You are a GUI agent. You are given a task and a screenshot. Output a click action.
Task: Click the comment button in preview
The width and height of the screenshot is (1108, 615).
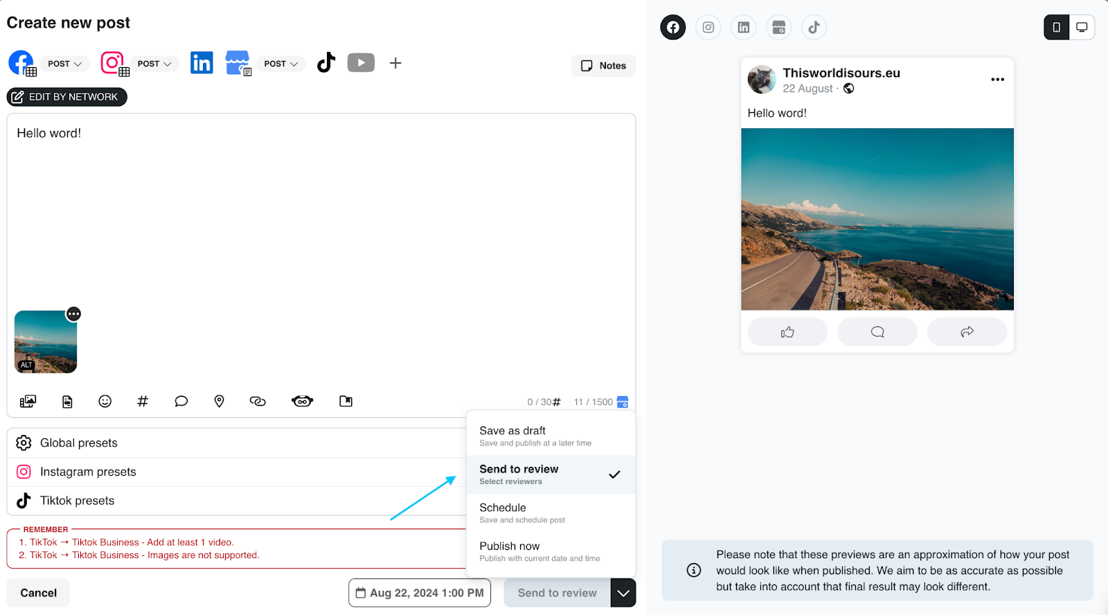point(877,332)
